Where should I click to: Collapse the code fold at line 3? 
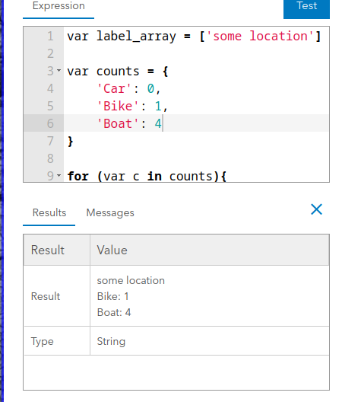coord(59,70)
